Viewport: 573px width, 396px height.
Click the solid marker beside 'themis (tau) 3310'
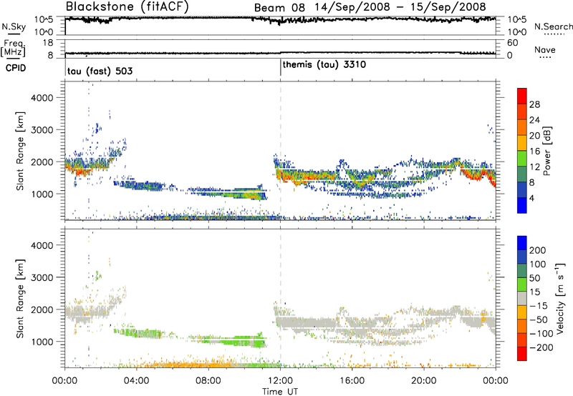(x=281, y=67)
